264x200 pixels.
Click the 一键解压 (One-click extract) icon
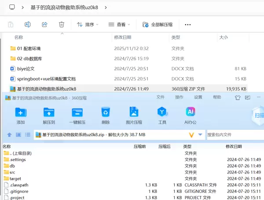click(77, 115)
